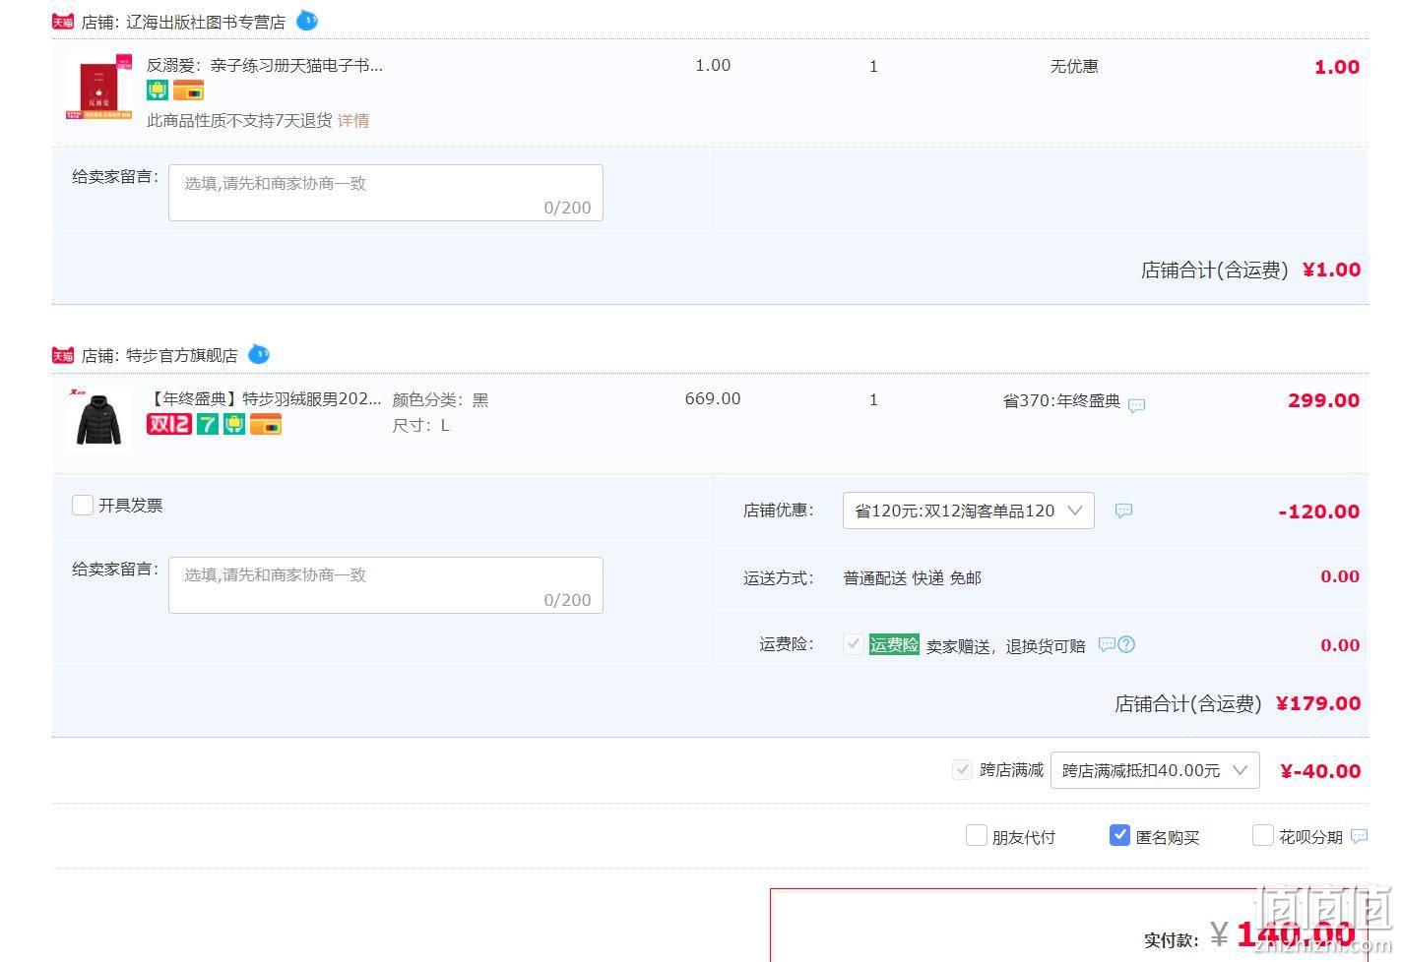Show the 年终盛典 discount info bubble

click(1136, 404)
